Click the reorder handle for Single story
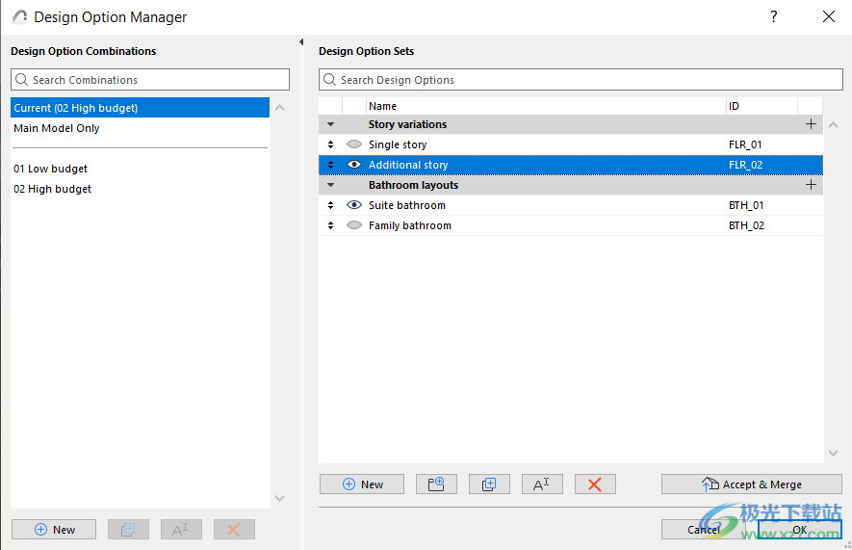The image size is (852, 550). tap(330, 144)
